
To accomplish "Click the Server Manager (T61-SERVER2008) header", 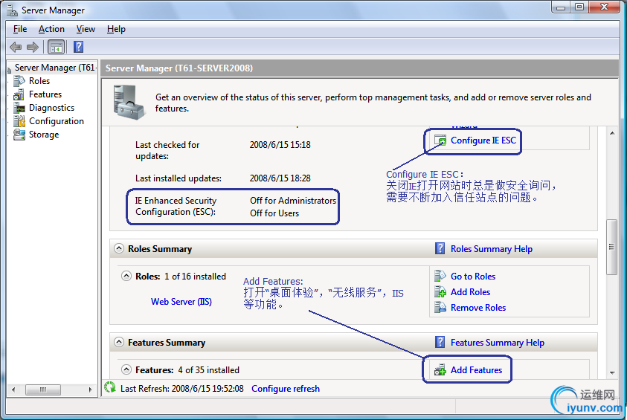I will 179,68.
